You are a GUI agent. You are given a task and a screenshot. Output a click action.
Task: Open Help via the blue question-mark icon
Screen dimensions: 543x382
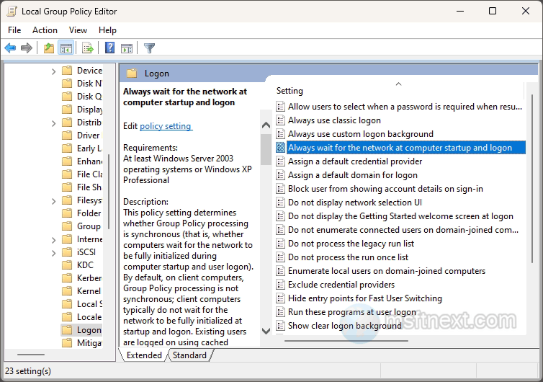[x=109, y=48]
